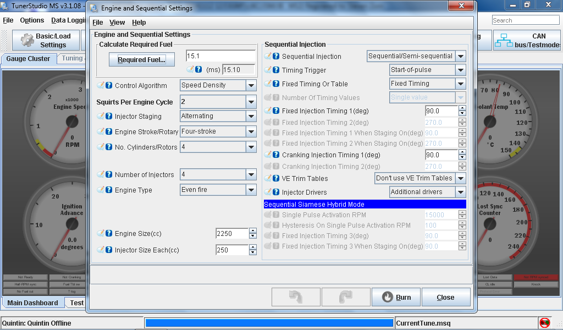Screen dimensions: 563x330
Task: Click pencil note icon beside Sequential Injection
Action: click(x=268, y=56)
